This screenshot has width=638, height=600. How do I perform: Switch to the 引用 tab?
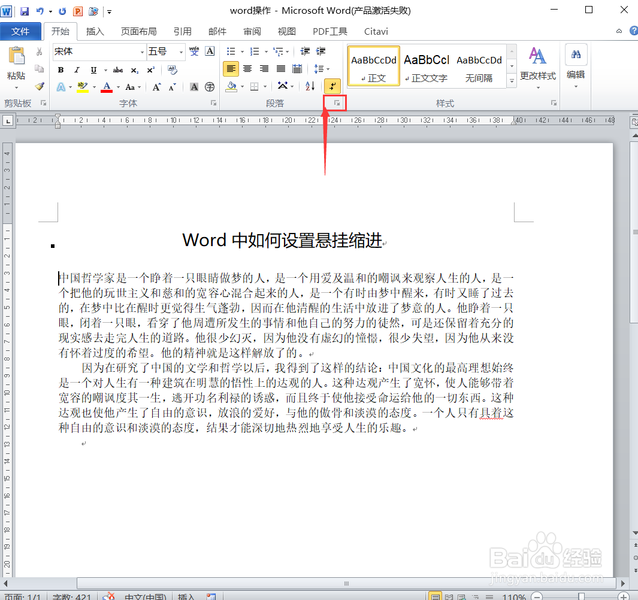[x=182, y=31]
